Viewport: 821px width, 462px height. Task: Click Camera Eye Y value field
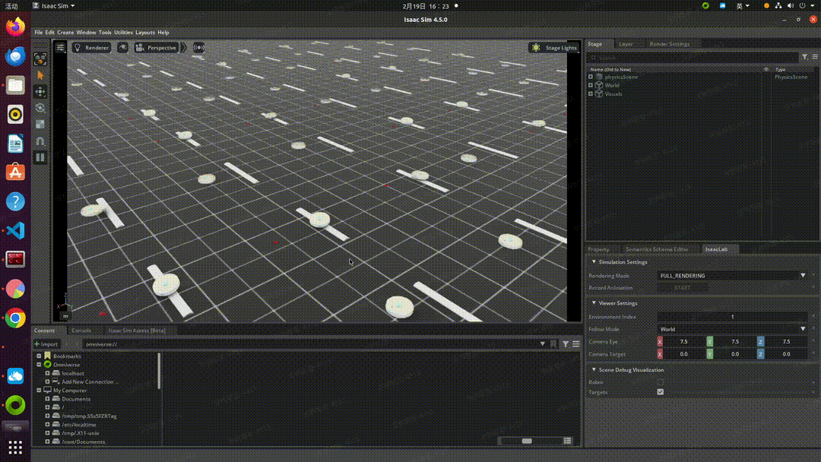point(735,342)
